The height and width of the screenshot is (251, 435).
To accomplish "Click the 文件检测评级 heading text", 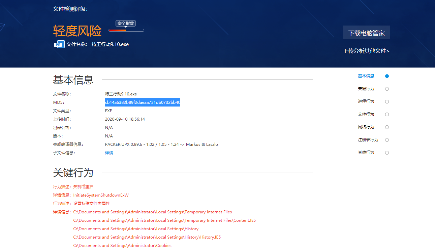I will [x=70, y=9].
